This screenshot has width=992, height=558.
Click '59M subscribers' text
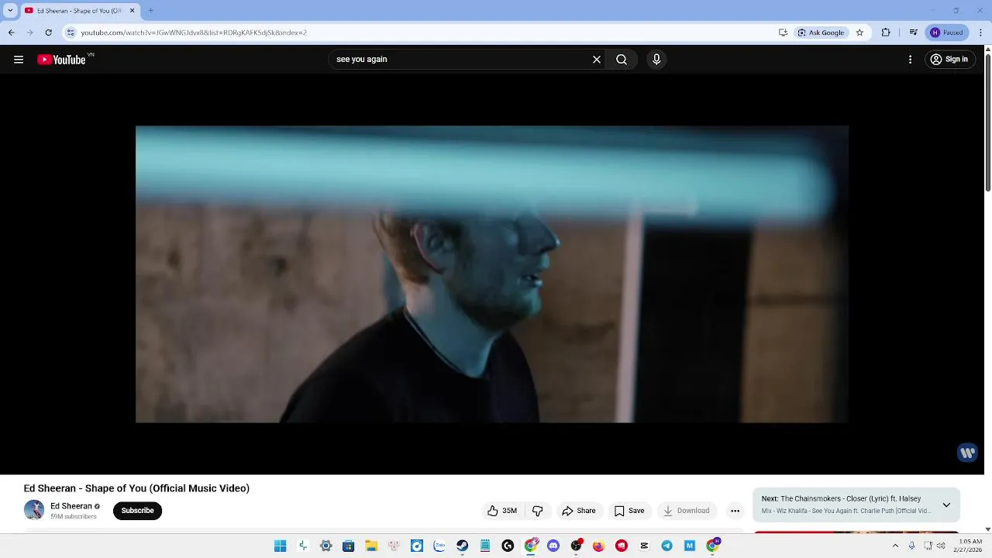(x=74, y=516)
